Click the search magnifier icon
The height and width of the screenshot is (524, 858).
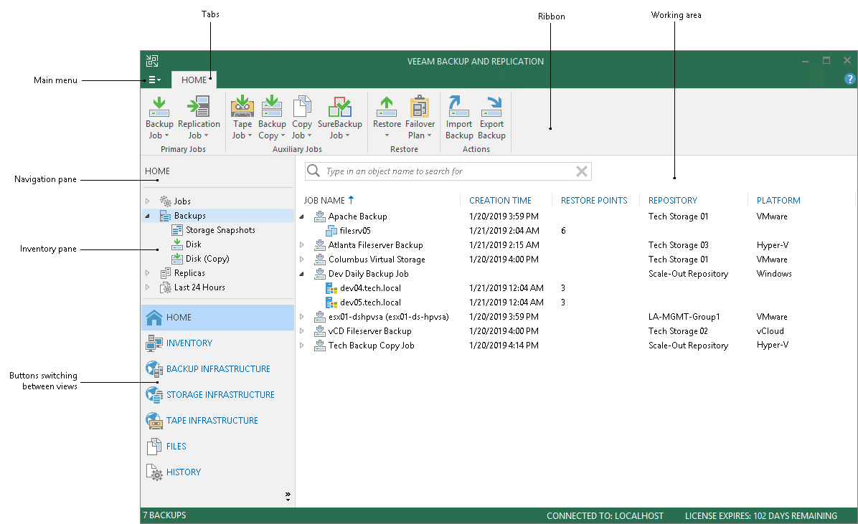(313, 171)
